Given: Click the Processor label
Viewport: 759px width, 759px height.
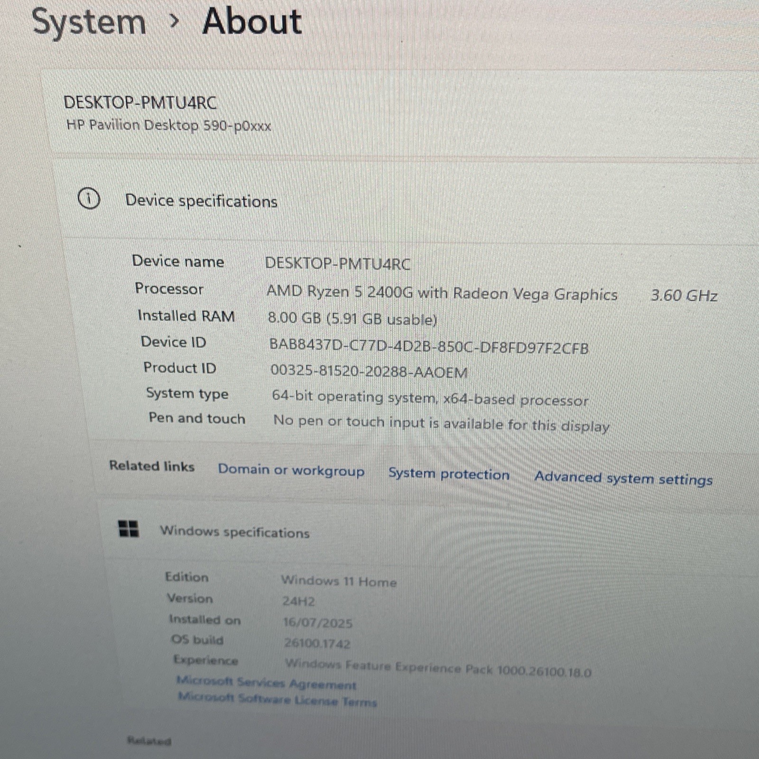Looking at the screenshot, I should (169, 288).
